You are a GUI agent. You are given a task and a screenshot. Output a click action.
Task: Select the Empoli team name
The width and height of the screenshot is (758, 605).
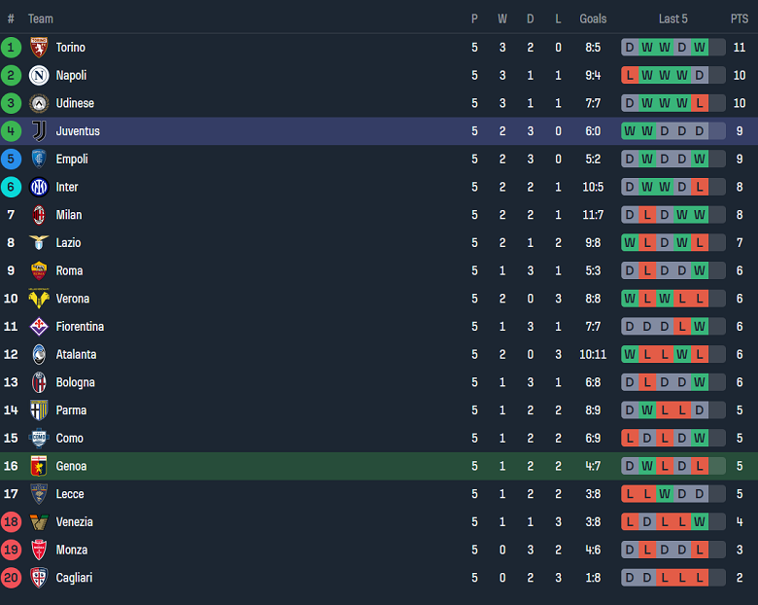pos(72,160)
